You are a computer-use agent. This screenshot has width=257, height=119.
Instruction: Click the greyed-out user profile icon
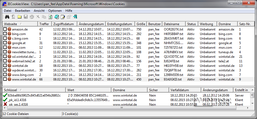click(13, 17)
